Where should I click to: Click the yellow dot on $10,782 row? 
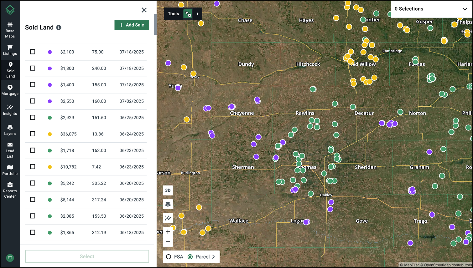pyautogui.click(x=50, y=167)
